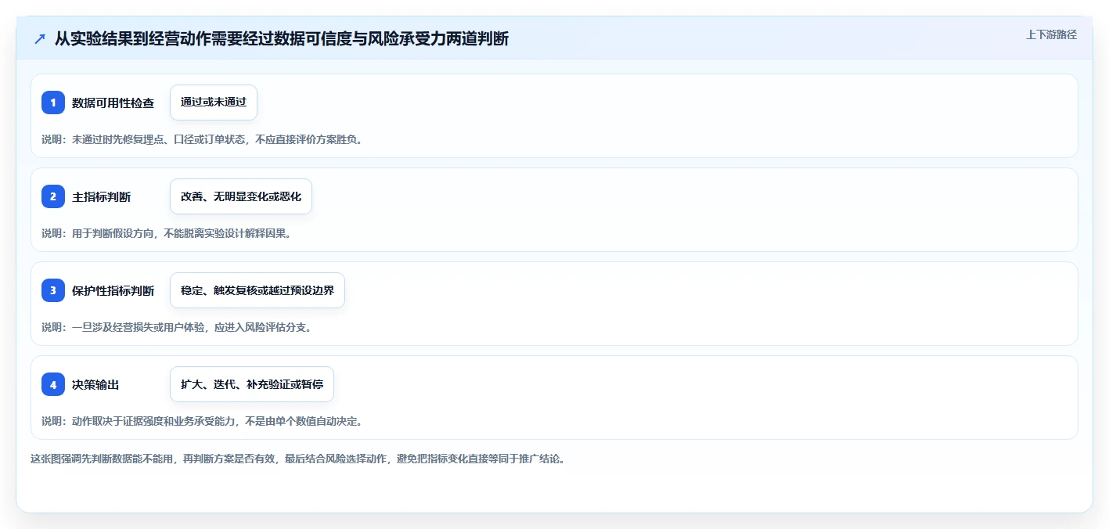Click the 稳定、触发复核或越过预设边界 chip
The height and width of the screenshot is (529, 1109).
[x=257, y=290]
